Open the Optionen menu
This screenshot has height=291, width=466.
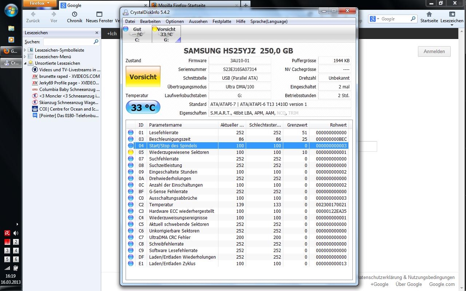click(x=175, y=21)
